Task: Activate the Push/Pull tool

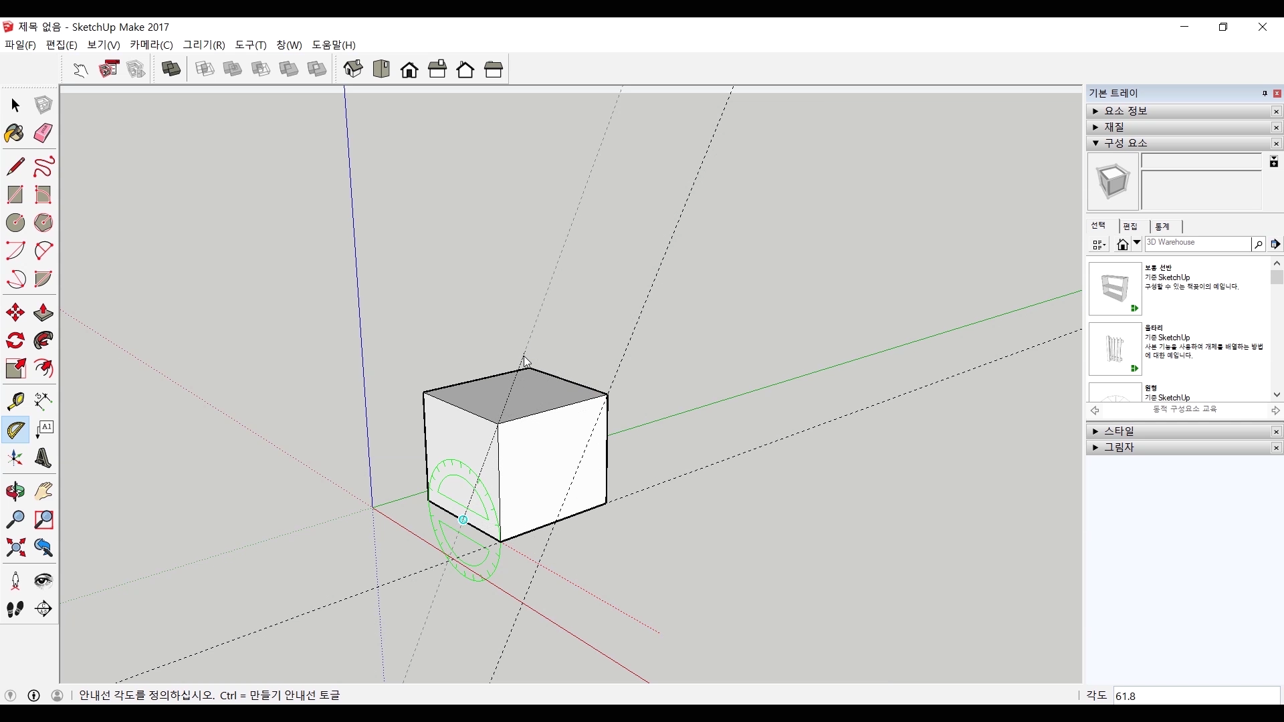Action: click(43, 312)
